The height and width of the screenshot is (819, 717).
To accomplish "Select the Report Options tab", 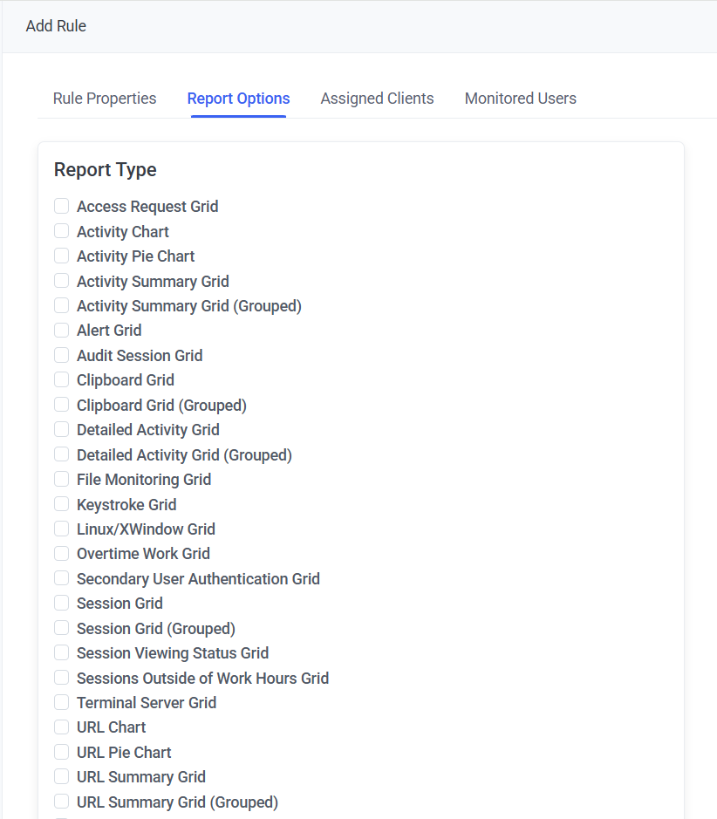I will (238, 99).
